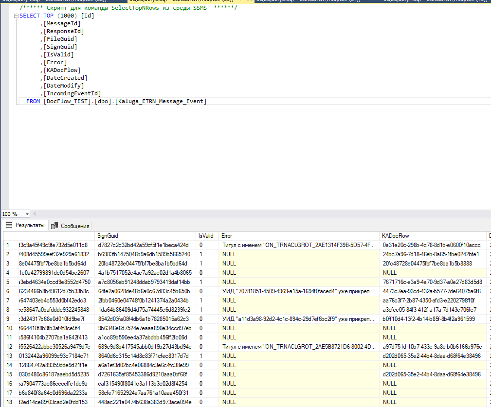This screenshot has height=407, width=491.
Task: Place cursor on the FROM line of the query
Action: click(x=116, y=101)
